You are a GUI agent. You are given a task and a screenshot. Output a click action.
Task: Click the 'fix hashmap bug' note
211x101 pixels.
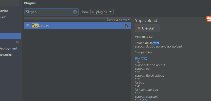tap(146, 90)
